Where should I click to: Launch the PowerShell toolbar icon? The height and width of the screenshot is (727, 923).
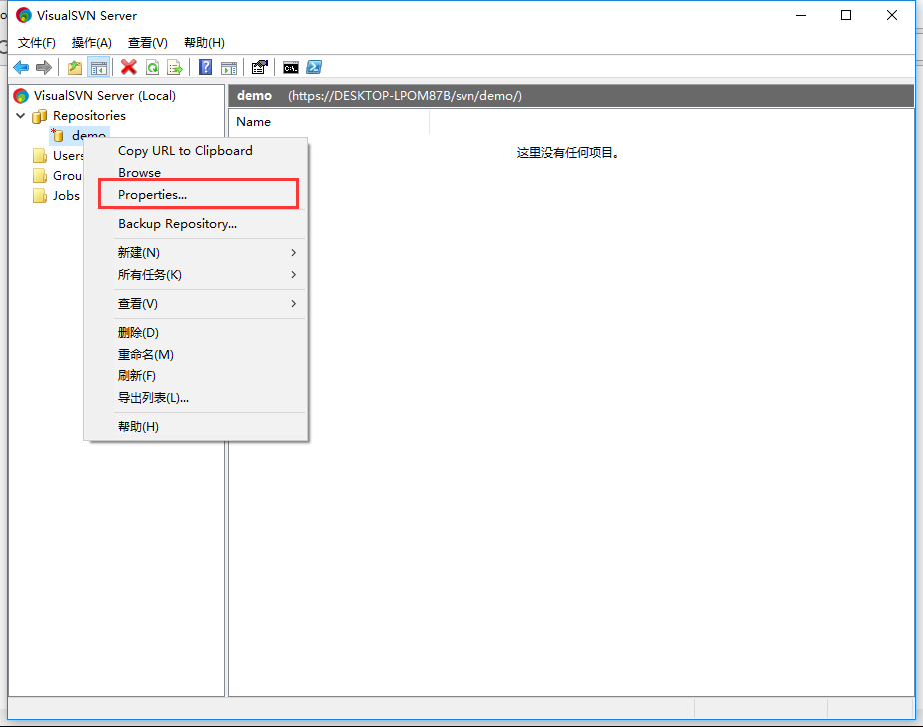314,67
